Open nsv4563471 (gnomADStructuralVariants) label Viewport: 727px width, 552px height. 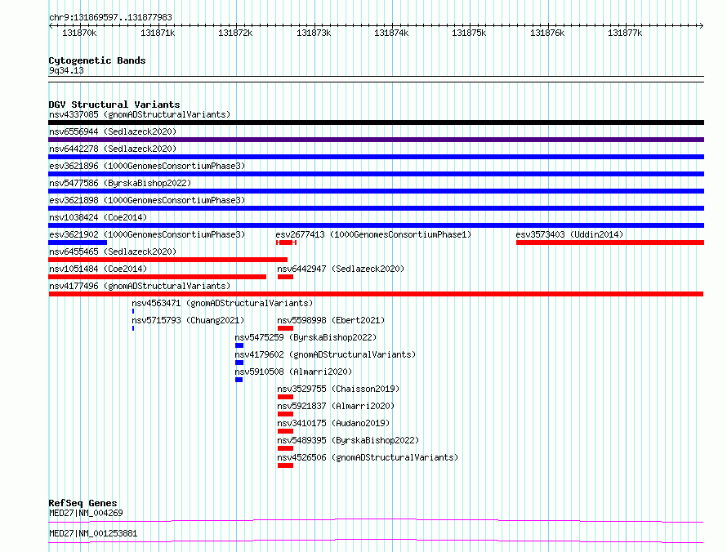[x=222, y=303]
